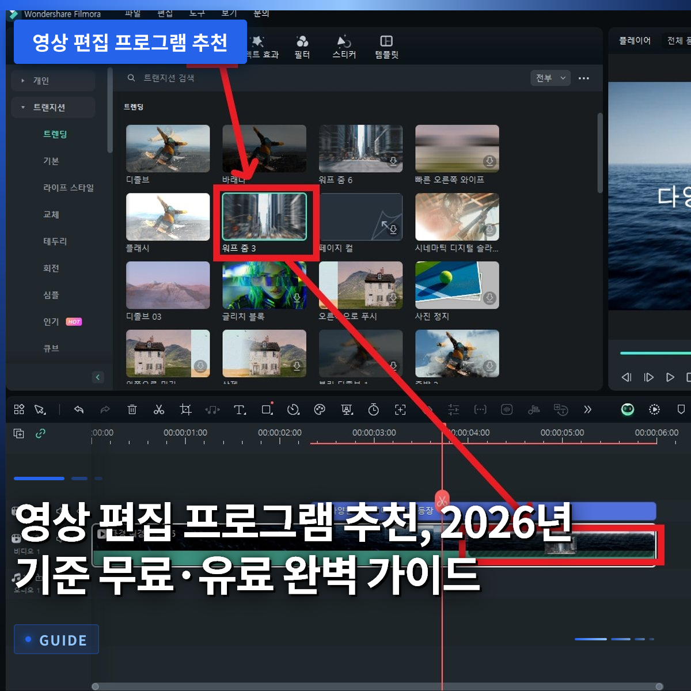691x691 pixels.
Task: Collapse the sidebar with green chevron
Action: (x=98, y=377)
